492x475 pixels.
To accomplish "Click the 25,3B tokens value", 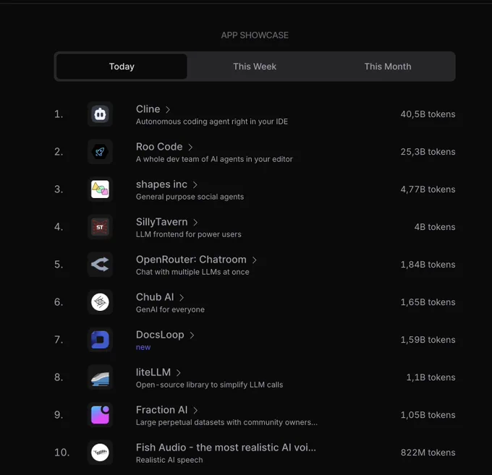I will click(x=428, y=152).
